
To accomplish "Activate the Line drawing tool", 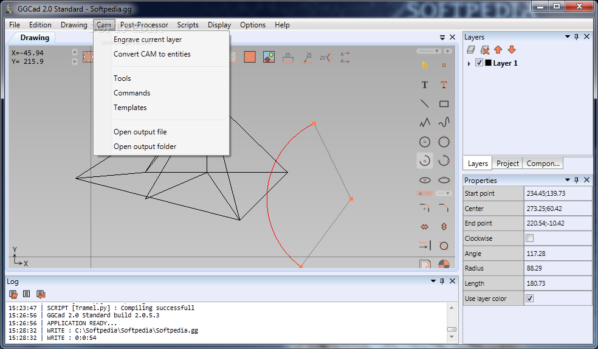I will pyautogui.click(x=425, y=104).
